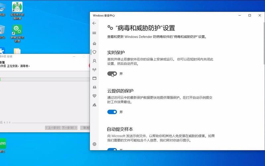Click the 实时保护 heading
This screenshot has width=265, height=166.
(x=116, y=52)
